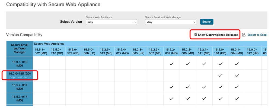
Task: Open the Secure Web Appliance version dropdown
Action: [x=111, y=22]
